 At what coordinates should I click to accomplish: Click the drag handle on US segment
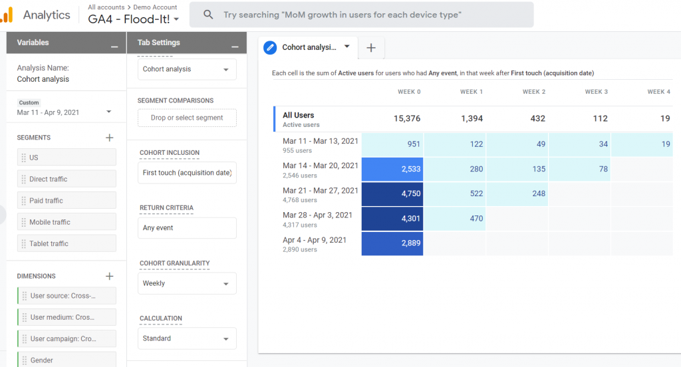click(24, 158)
